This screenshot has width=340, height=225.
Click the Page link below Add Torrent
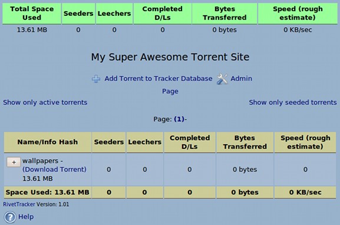coord(170,91)
